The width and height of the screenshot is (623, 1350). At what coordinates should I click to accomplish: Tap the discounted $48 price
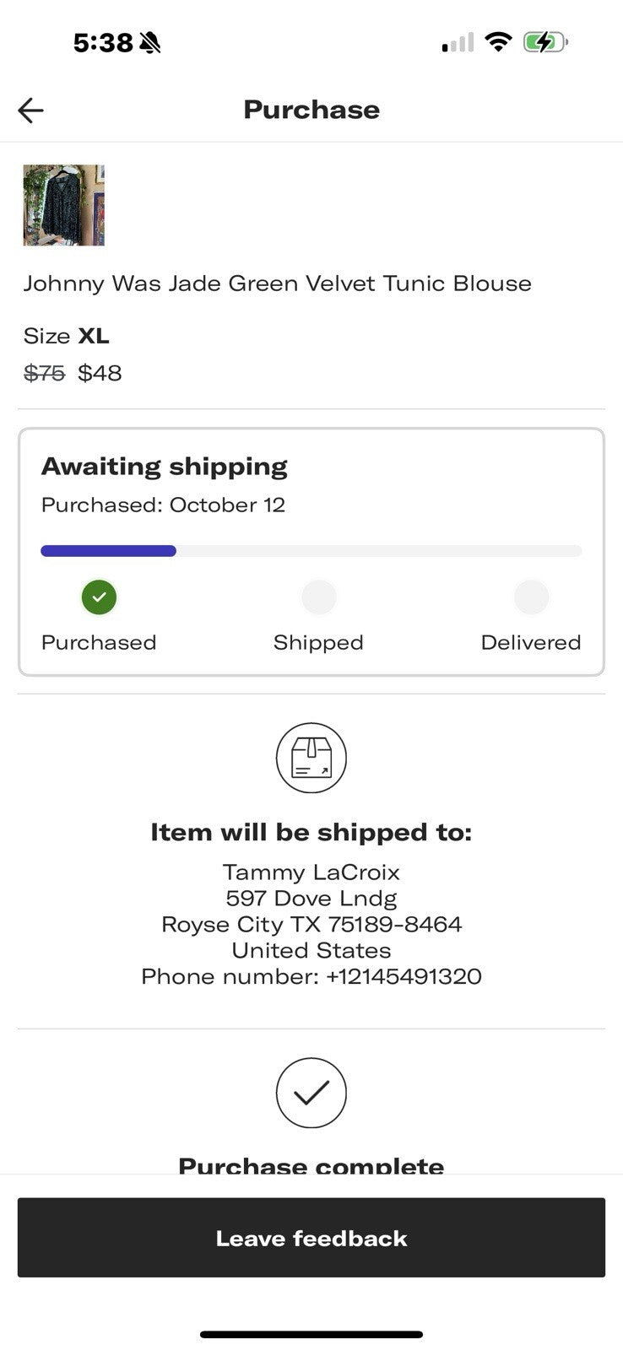(x=100, y=373)
